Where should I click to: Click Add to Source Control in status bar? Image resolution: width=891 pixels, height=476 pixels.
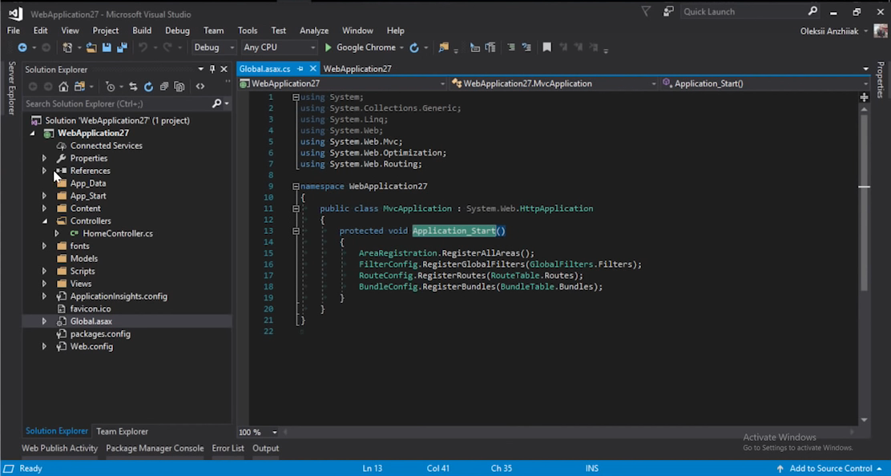[x=830, y=468]
